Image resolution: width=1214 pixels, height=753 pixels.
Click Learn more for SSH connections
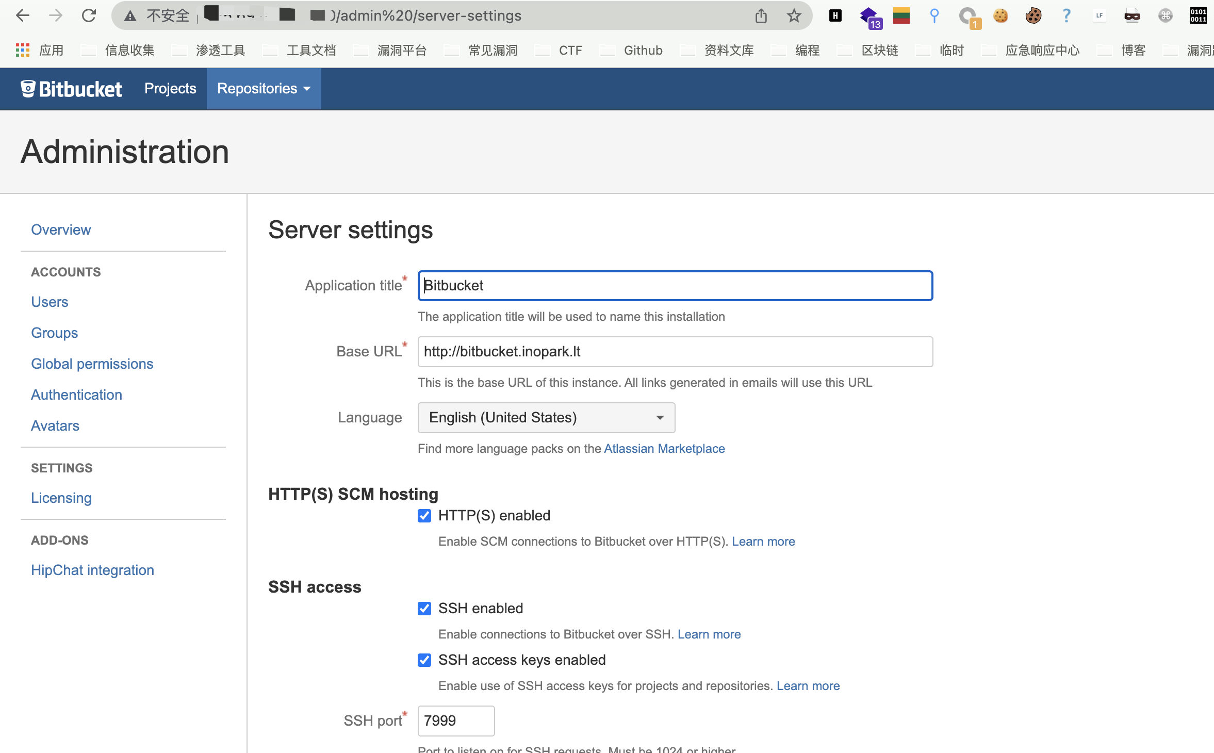tap(709, 634)
